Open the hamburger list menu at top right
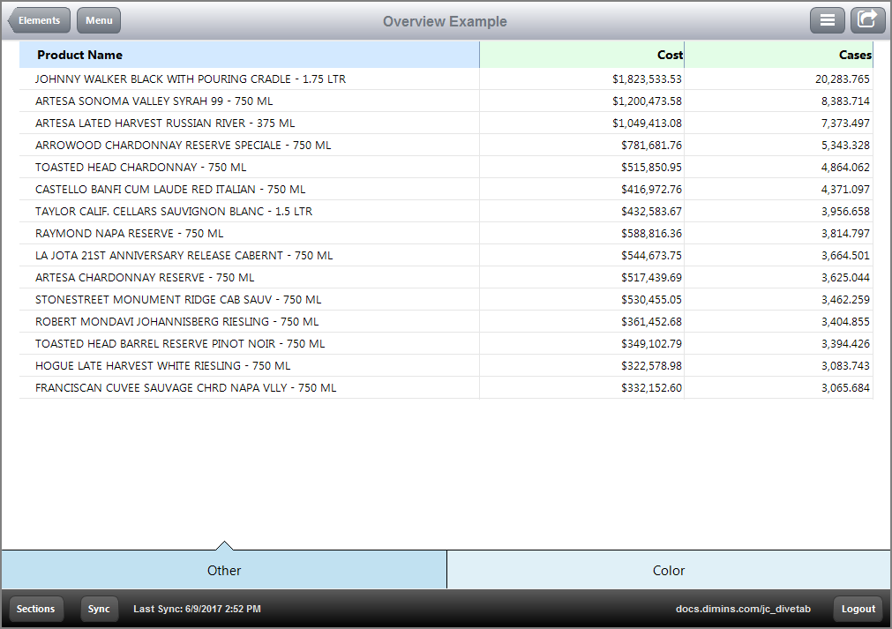 pos(828,19)
